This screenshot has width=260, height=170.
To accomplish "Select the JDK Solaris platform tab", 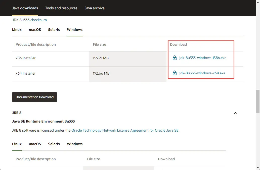I will [54, 30].
